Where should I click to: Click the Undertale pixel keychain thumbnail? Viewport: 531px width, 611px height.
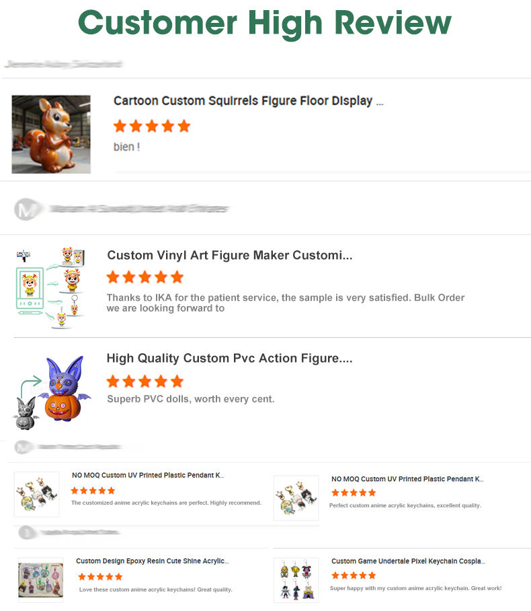(x=296, y=579)
